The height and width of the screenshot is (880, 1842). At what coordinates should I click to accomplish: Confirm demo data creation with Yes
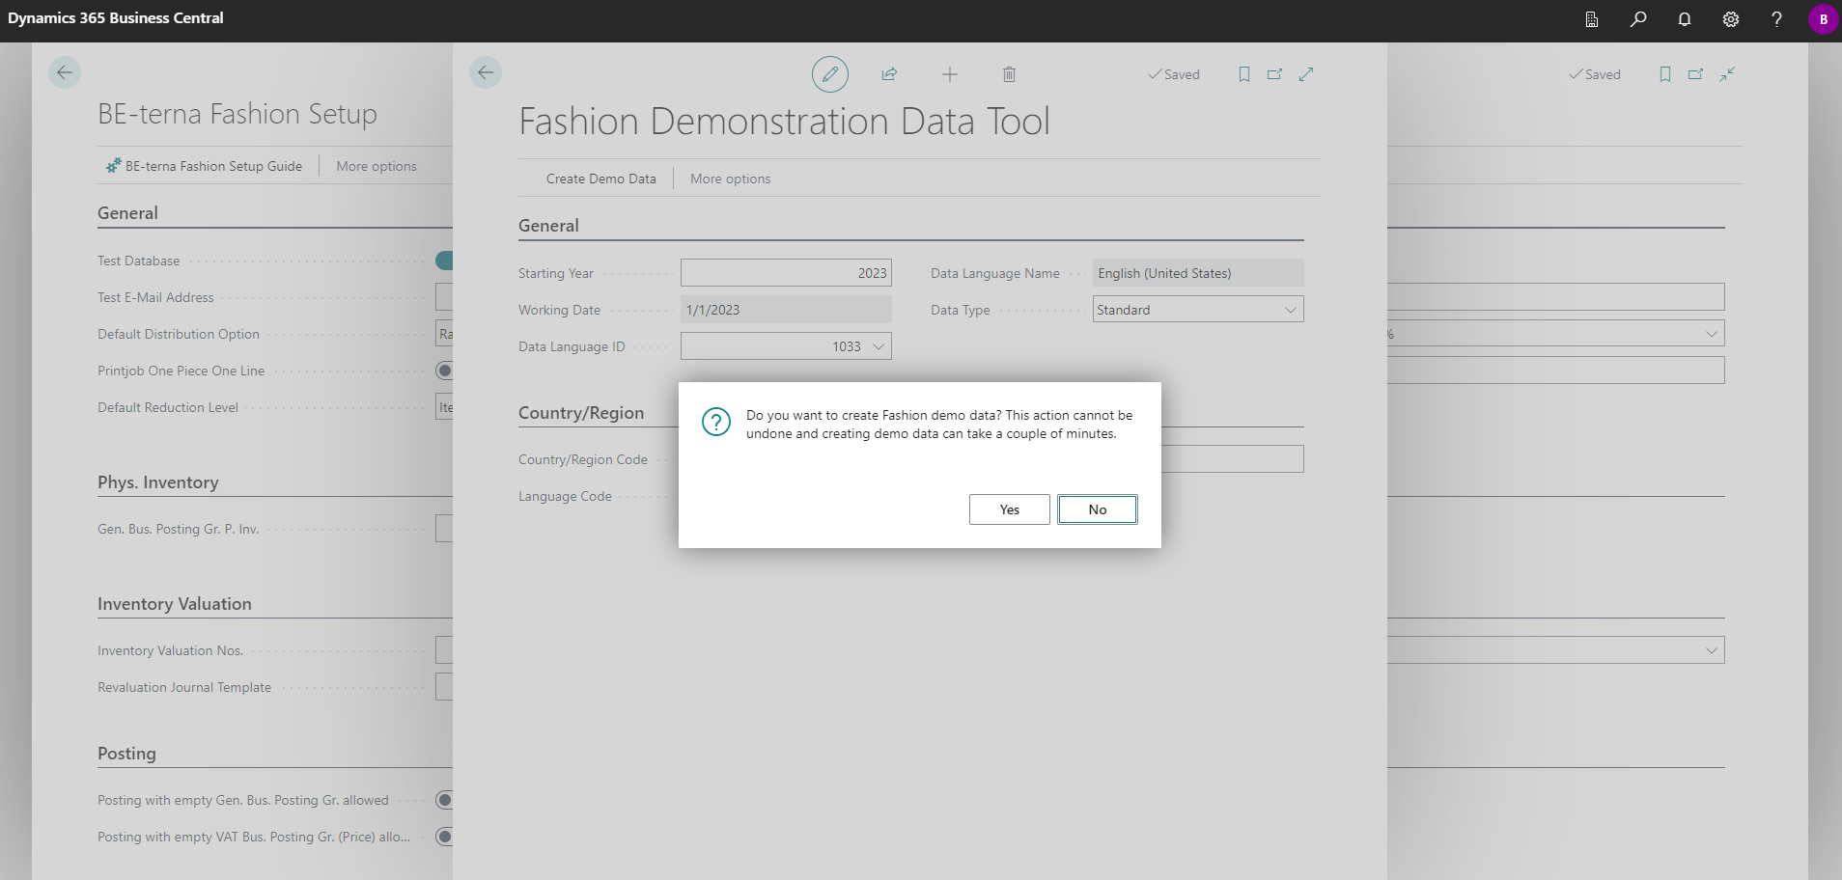(x=1009, y=509)
